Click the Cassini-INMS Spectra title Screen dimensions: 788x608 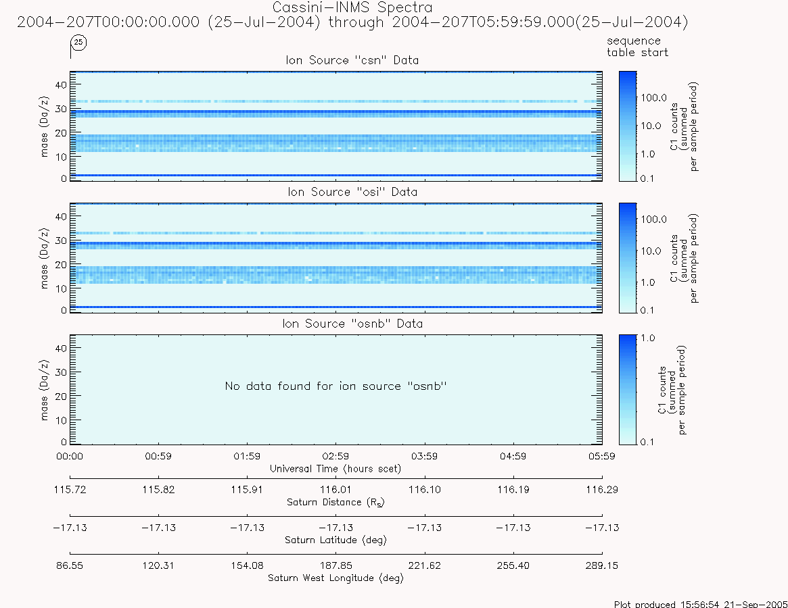[352, 7]
